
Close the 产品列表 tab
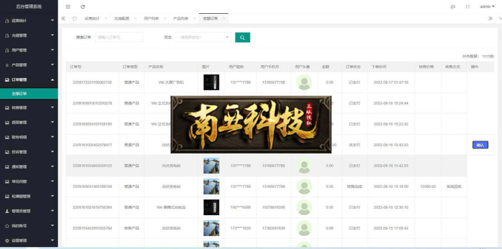194,19
